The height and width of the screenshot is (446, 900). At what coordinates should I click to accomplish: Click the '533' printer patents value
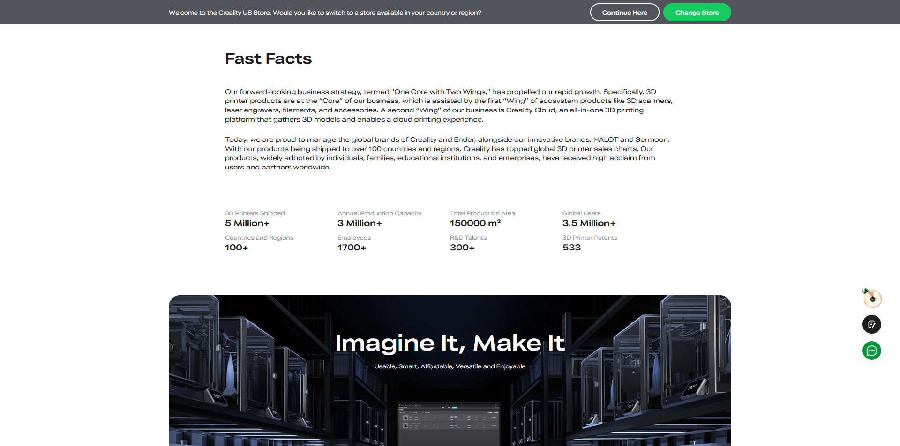(x=571, y=248)
